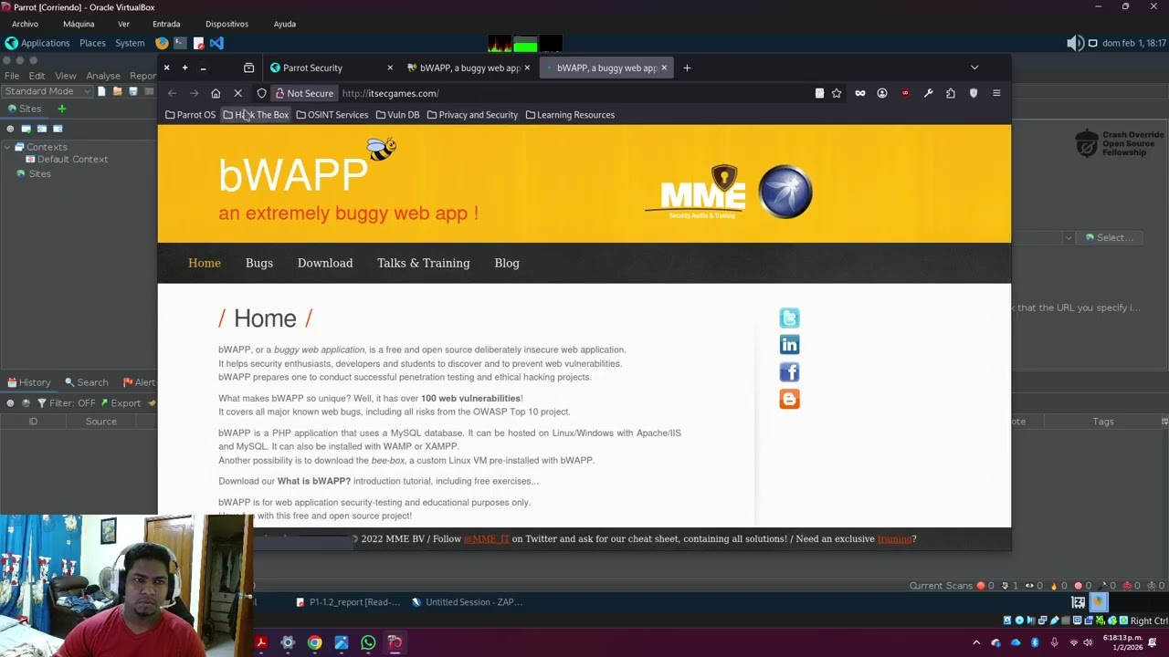Click the Not Secure padlock indicator
Image resolution: width=1169 pixels, height=657 pixels.
click(305, 93)
